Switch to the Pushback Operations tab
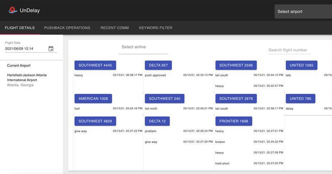Image resolution: width=332 pixels, height=174 pixels. 67,28
